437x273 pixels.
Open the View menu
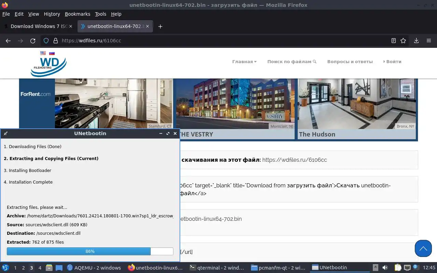[x=33, y=14]
